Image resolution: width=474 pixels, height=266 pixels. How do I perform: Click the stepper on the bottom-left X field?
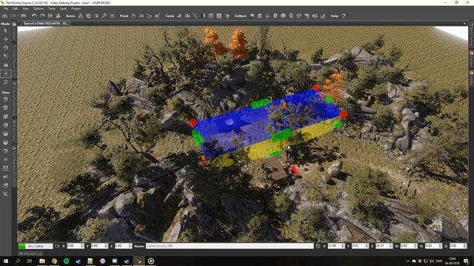pyautogui.click(x=82, y=246)
